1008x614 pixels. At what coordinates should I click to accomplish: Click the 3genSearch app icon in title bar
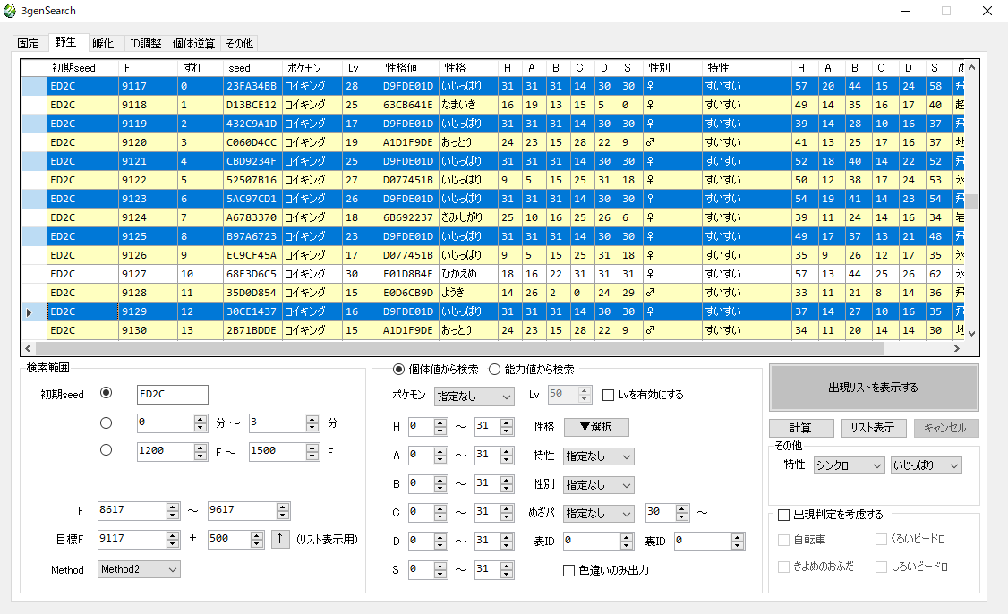tap(10, 11)
